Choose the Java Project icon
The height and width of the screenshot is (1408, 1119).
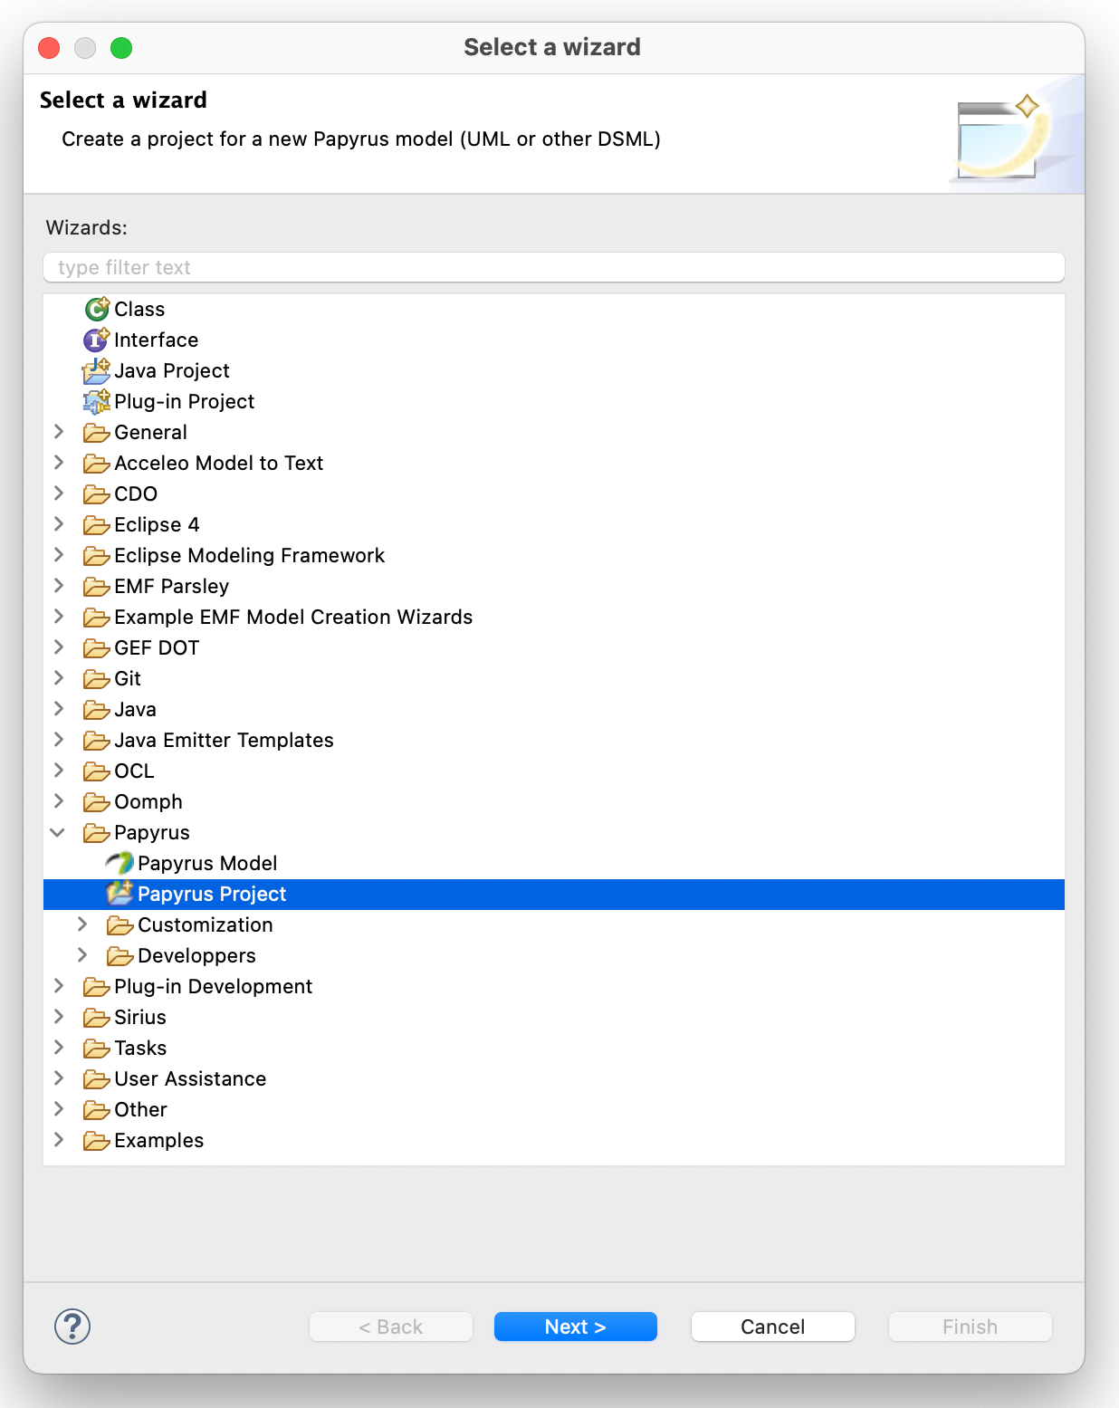coord(96,370)
